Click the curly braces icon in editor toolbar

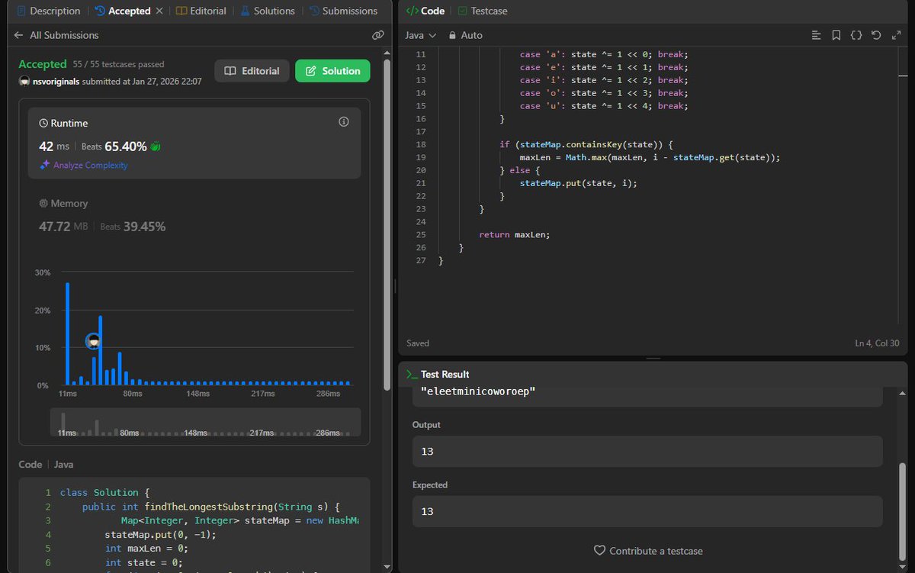tap(856, 35)
